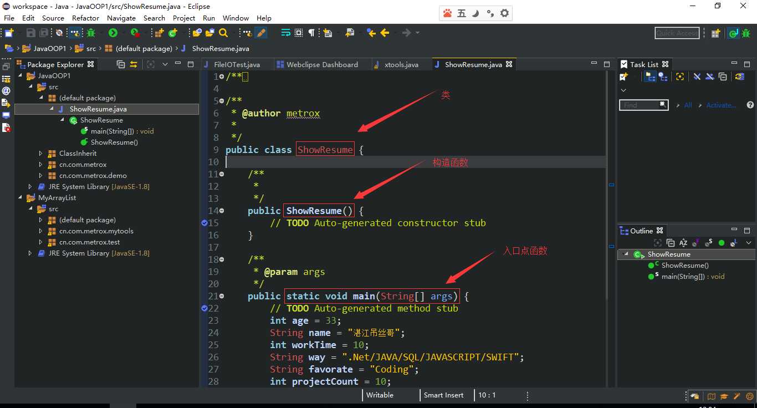757x408 pixels.
Task: Switch to FileIOTest.java editor tab
Action: click(237, 64)
